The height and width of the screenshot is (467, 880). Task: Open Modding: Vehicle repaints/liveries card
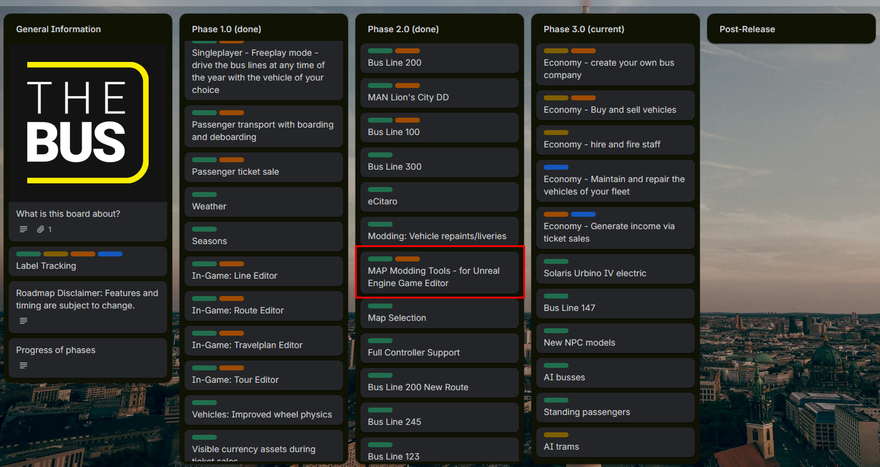point(440,232)
